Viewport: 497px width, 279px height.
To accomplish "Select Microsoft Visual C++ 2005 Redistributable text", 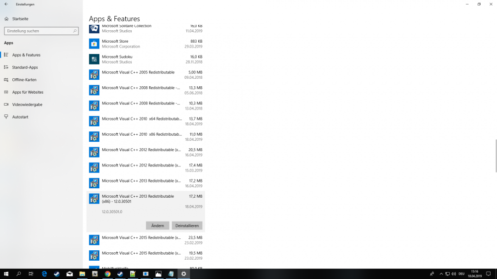I will click(x=138, y=72).
